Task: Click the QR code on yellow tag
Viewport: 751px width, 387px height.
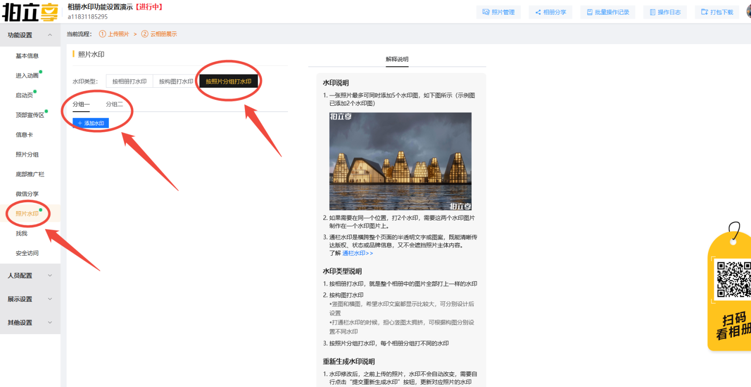Action: click(x=733, y=279)
